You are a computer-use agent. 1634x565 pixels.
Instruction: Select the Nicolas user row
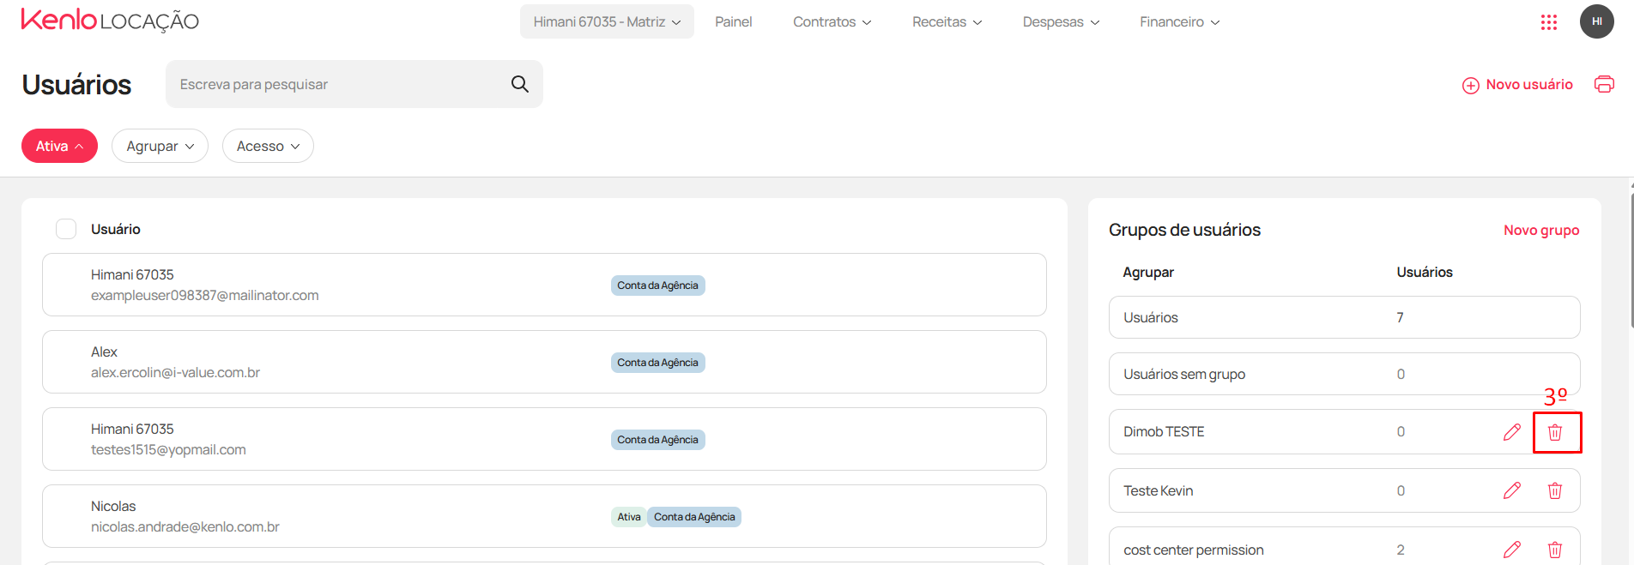[x=544, y=516]
